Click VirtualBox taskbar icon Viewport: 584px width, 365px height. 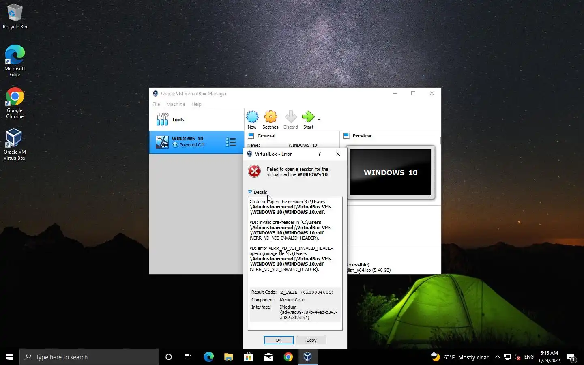[308, 357]
